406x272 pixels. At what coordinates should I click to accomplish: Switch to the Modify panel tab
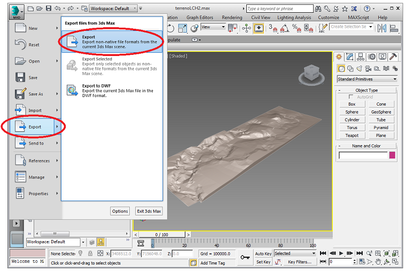click(349, 57)
